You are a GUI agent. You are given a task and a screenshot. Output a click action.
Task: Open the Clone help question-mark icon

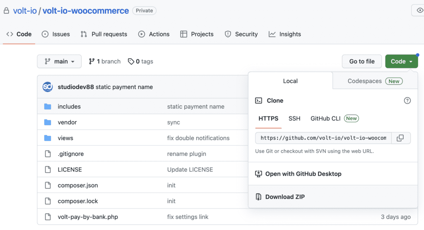pyautogui.click(x=407, y=101)
